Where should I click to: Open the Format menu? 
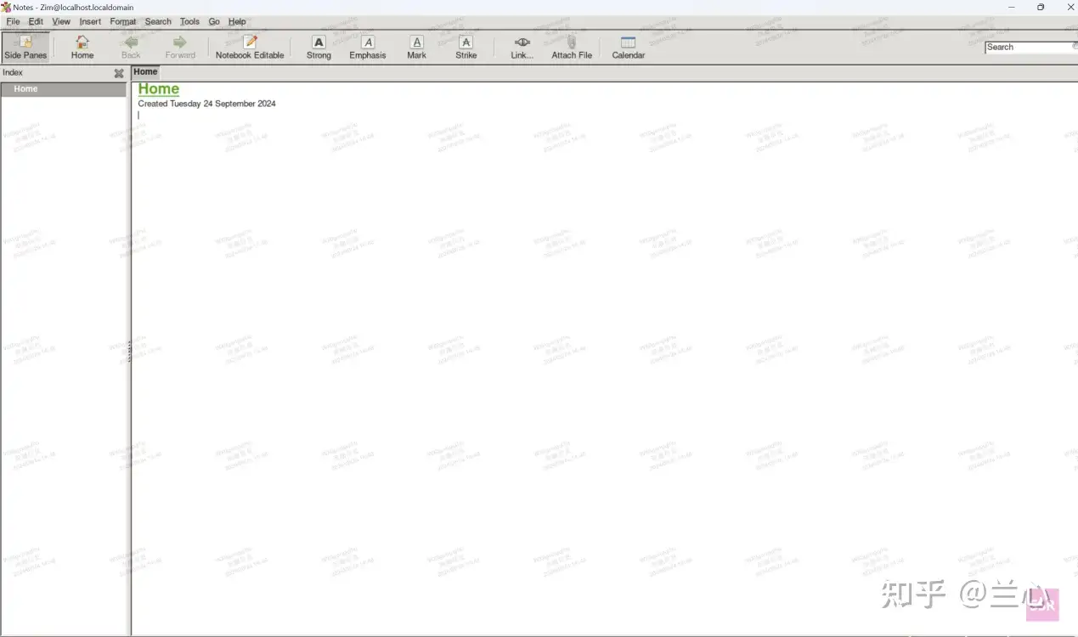pyautogui.click(x=123, y=21)
